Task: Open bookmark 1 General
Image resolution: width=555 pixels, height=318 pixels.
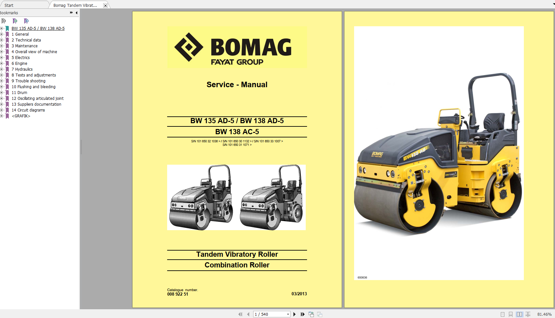Action: tap(20, 34)
